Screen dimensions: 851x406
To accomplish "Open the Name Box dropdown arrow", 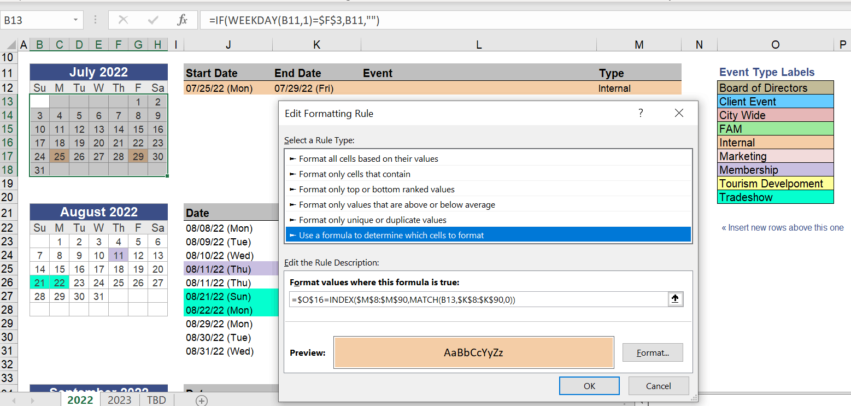I will 75,20.
